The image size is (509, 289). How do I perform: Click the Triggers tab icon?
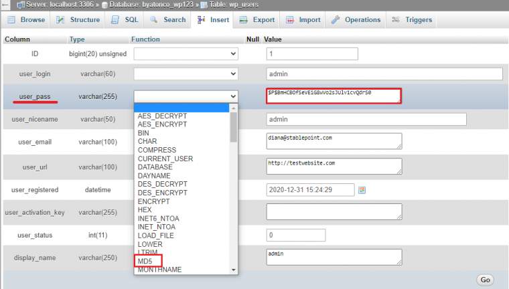(395, 19)
